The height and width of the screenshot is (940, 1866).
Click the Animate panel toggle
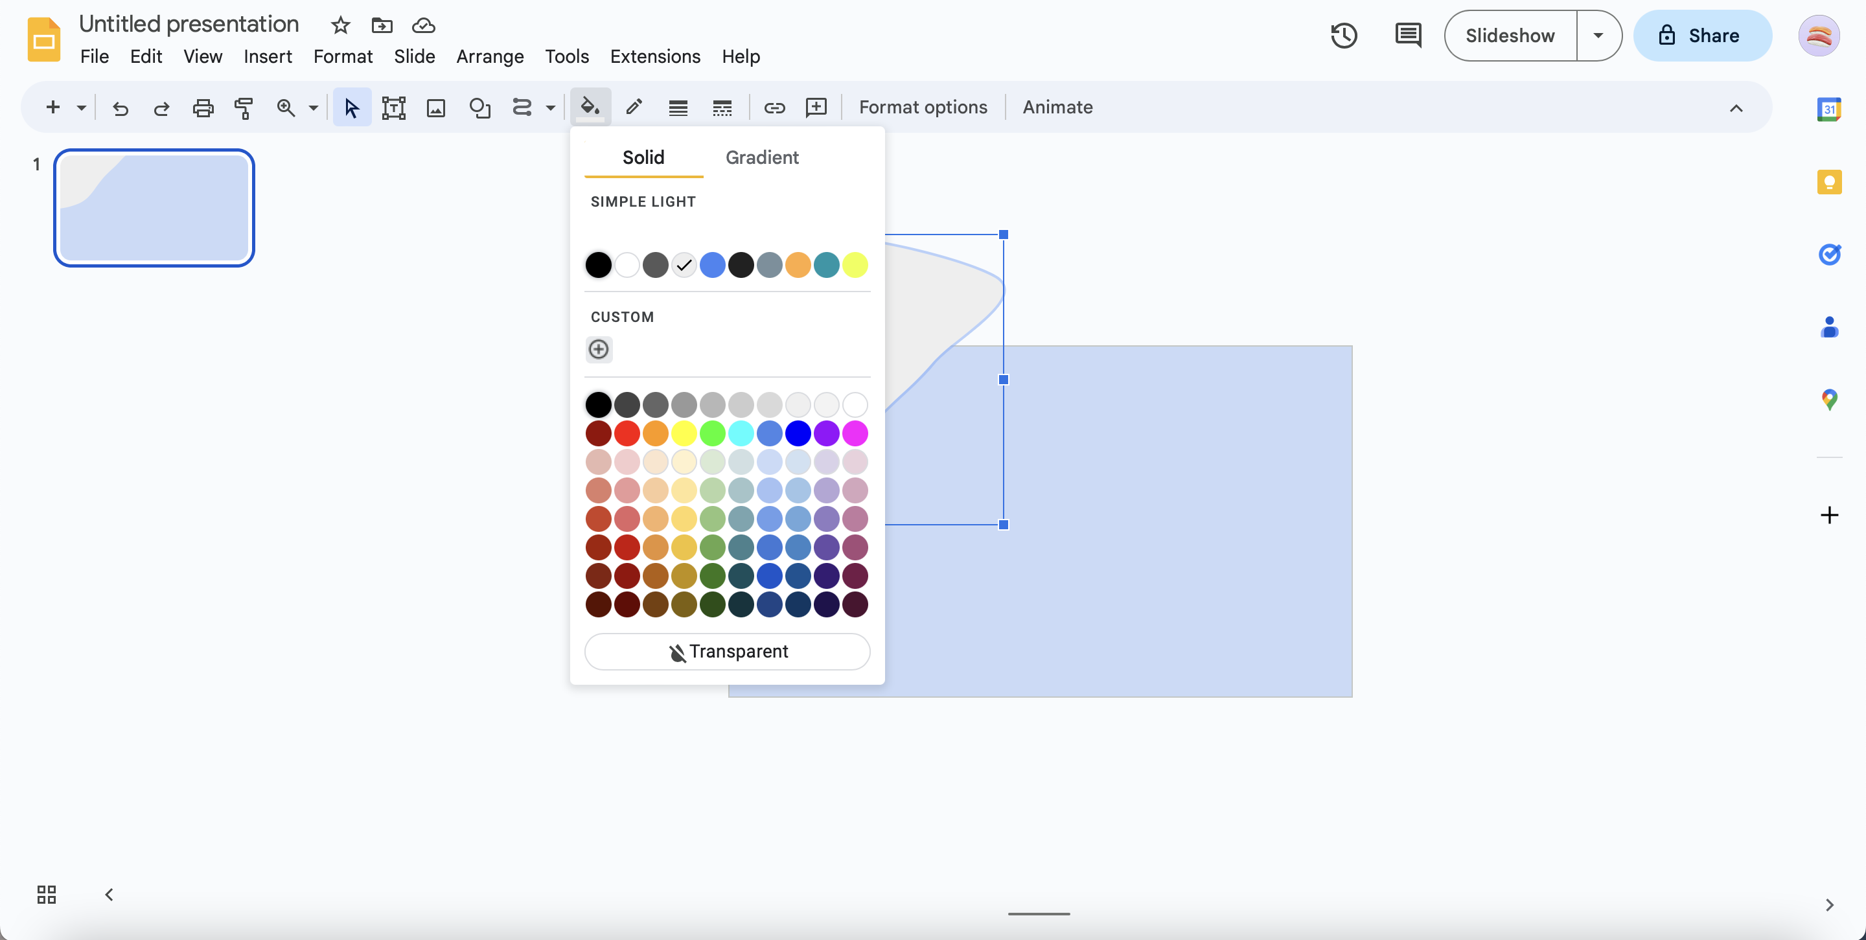pyautogui.click(x=1058, y=107)
